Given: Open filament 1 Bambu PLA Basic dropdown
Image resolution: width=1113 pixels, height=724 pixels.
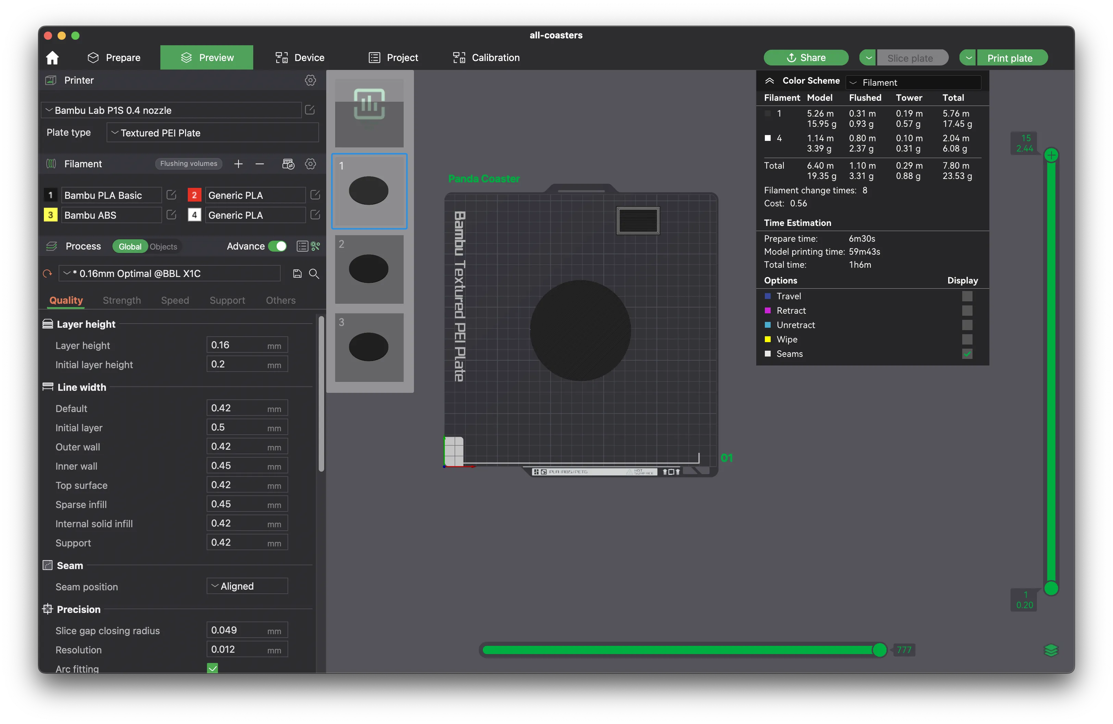Looking at the screenshot, I should (x=111, y=195).
